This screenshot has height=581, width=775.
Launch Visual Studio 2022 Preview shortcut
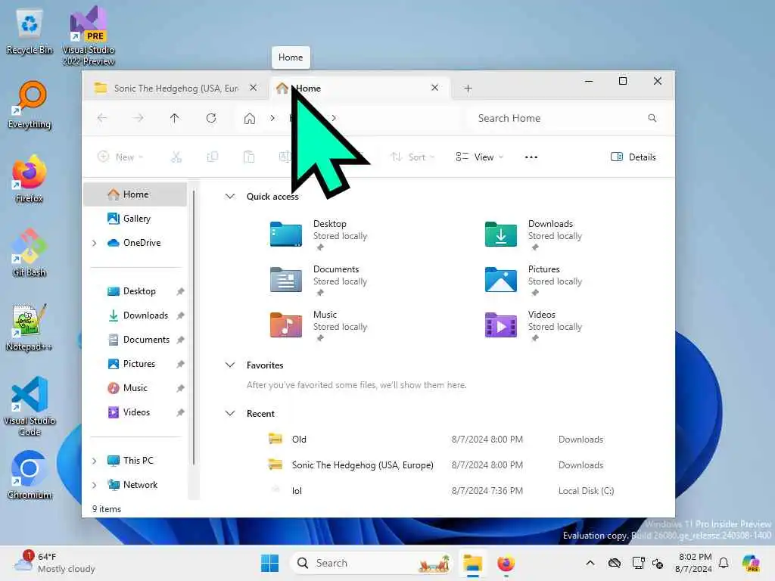point(89,36)
